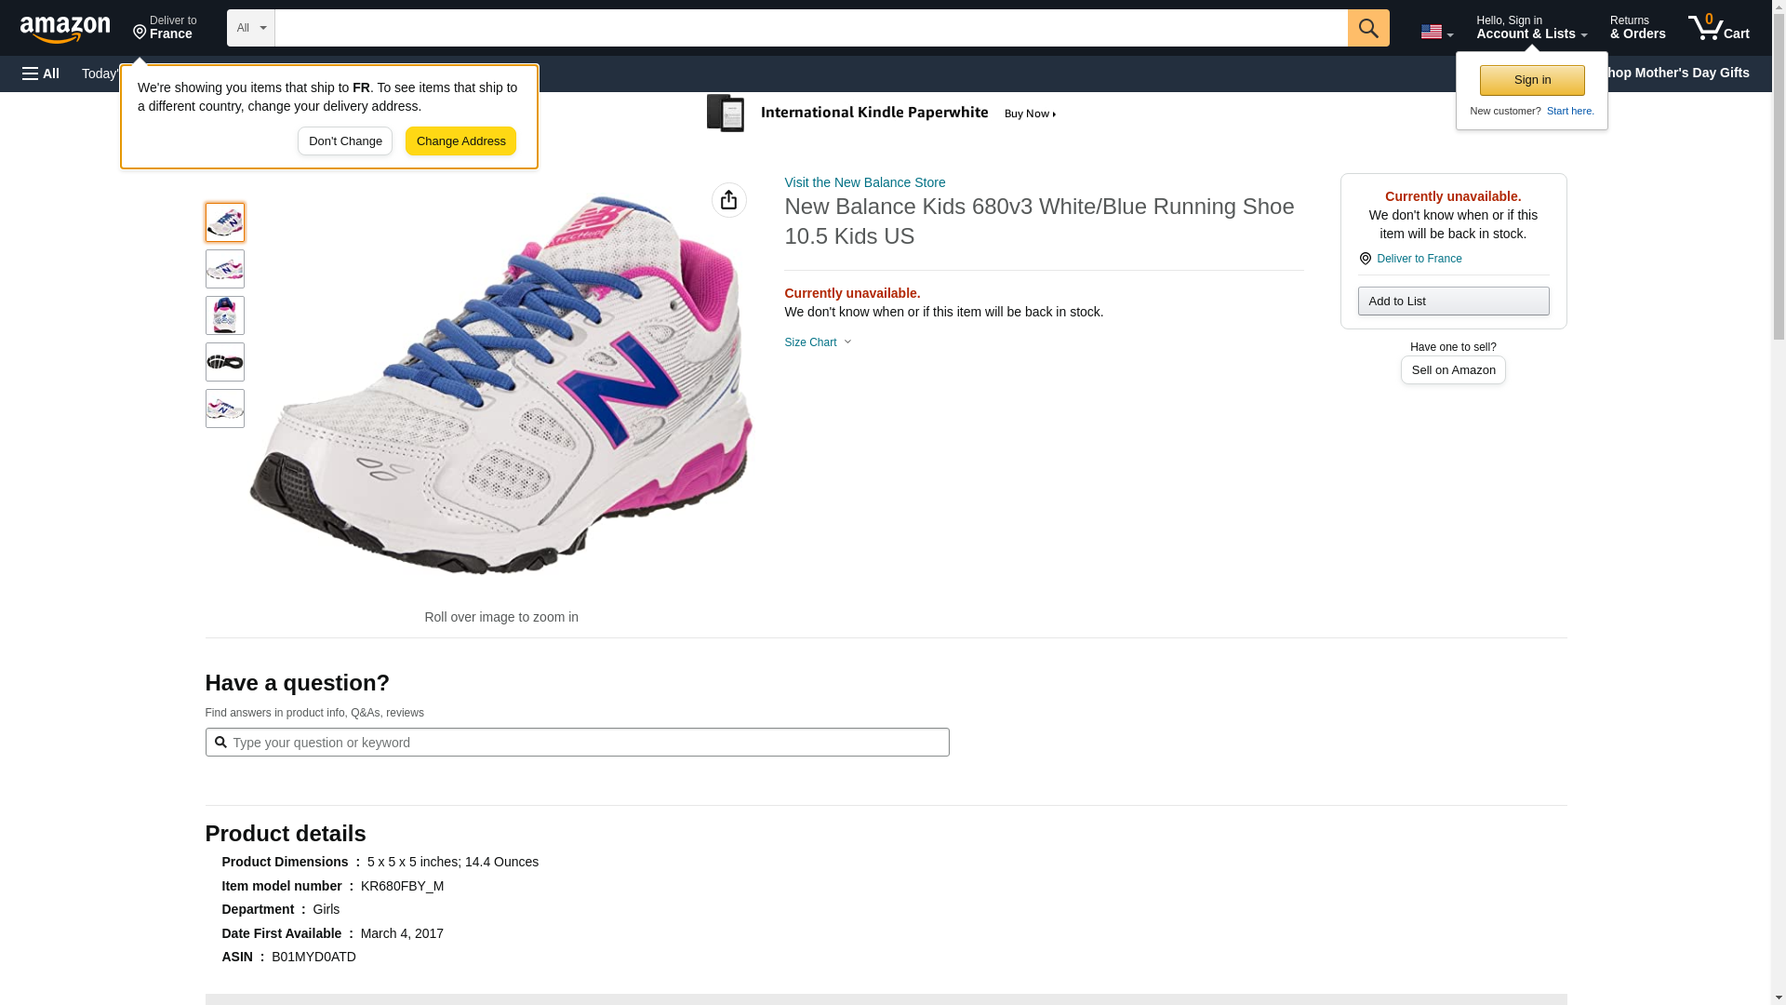Select the shoe sole thumbnail image
Screen dimensions: 1786x1005
point(224,362)
